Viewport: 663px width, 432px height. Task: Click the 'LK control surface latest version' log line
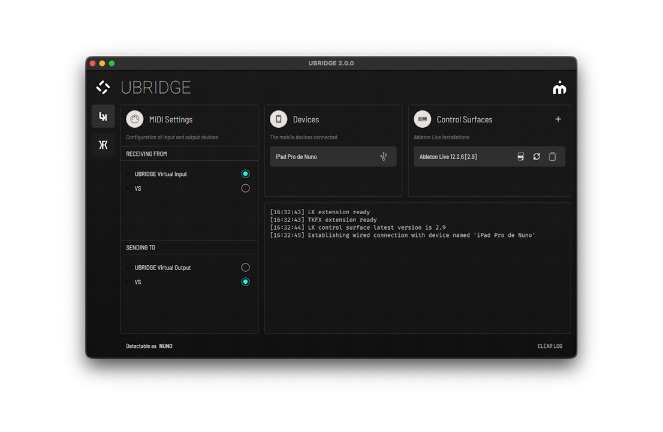(x=358, y=227)
